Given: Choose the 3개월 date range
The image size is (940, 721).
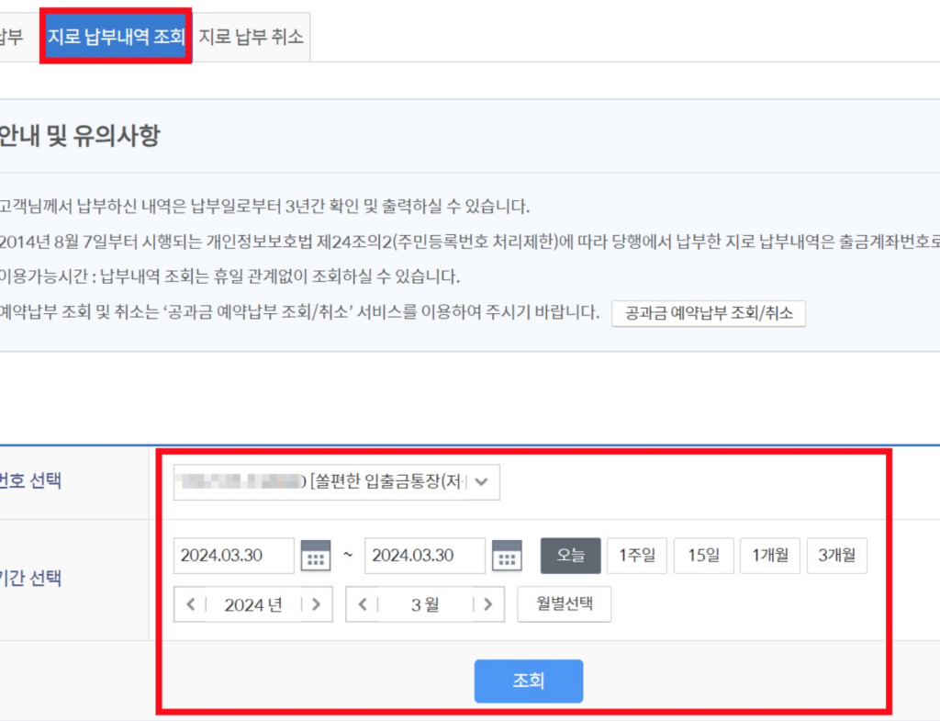Looking at the screenshot, I should tap(836, 555).
